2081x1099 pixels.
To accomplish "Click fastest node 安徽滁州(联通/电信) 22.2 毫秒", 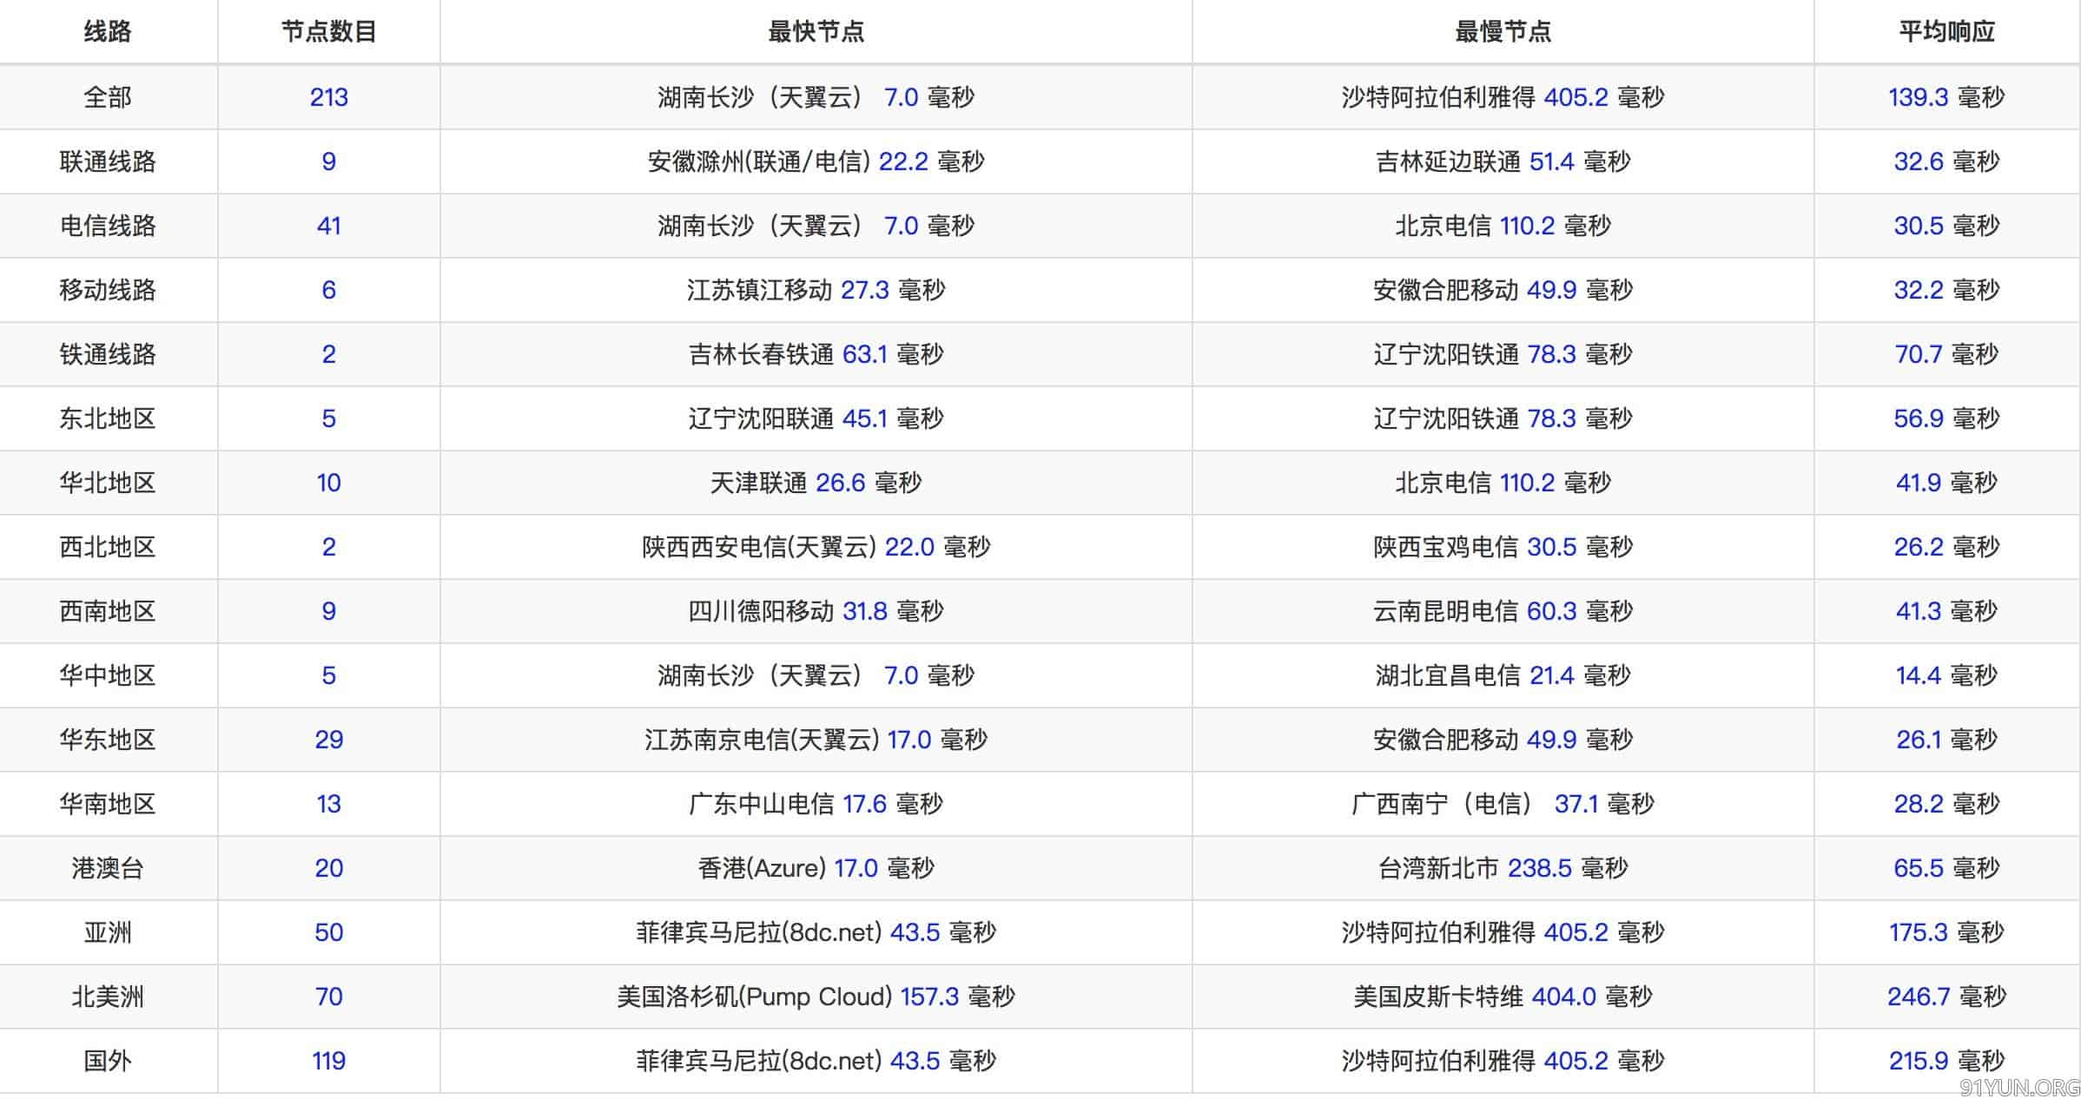I will click(816, 161).
